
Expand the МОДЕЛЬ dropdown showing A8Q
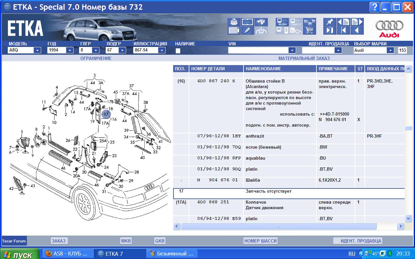(x=37, y=50)
